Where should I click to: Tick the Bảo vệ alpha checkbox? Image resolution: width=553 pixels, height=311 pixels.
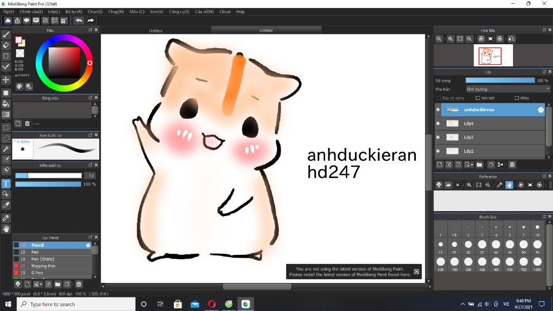439,98
